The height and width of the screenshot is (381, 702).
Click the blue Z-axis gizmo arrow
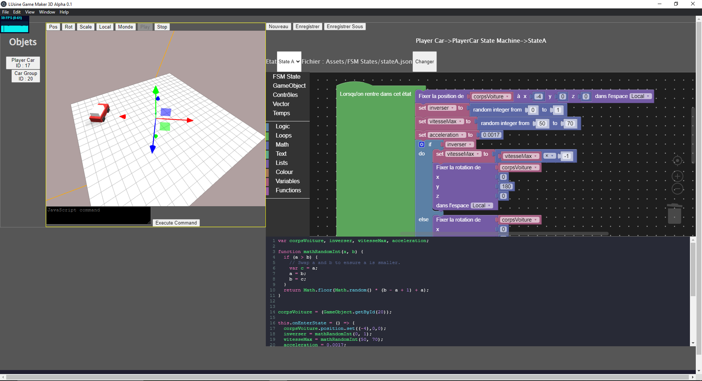click(x=153, y=149)
